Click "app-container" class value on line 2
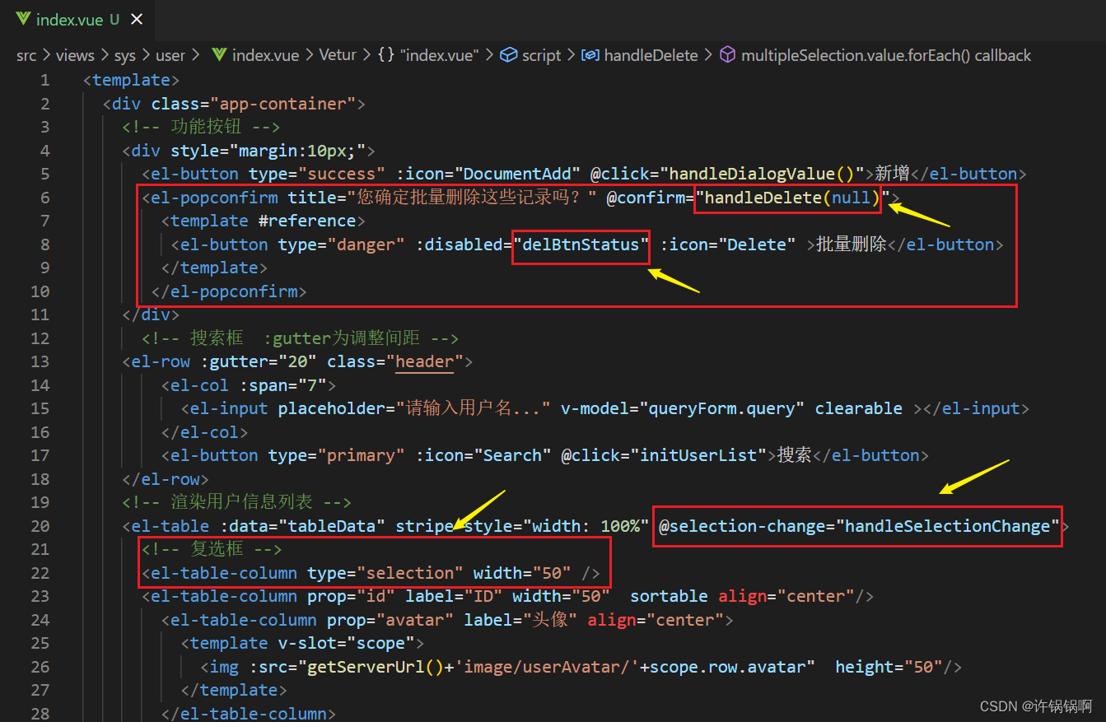The width and height of the screenshot is (1106, 722). [x=283, y=104]
